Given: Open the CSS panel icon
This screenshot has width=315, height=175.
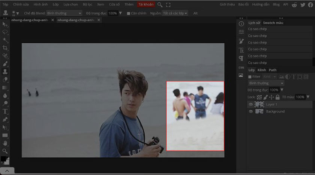Looking at the screenshot, I should coord(241,68).
